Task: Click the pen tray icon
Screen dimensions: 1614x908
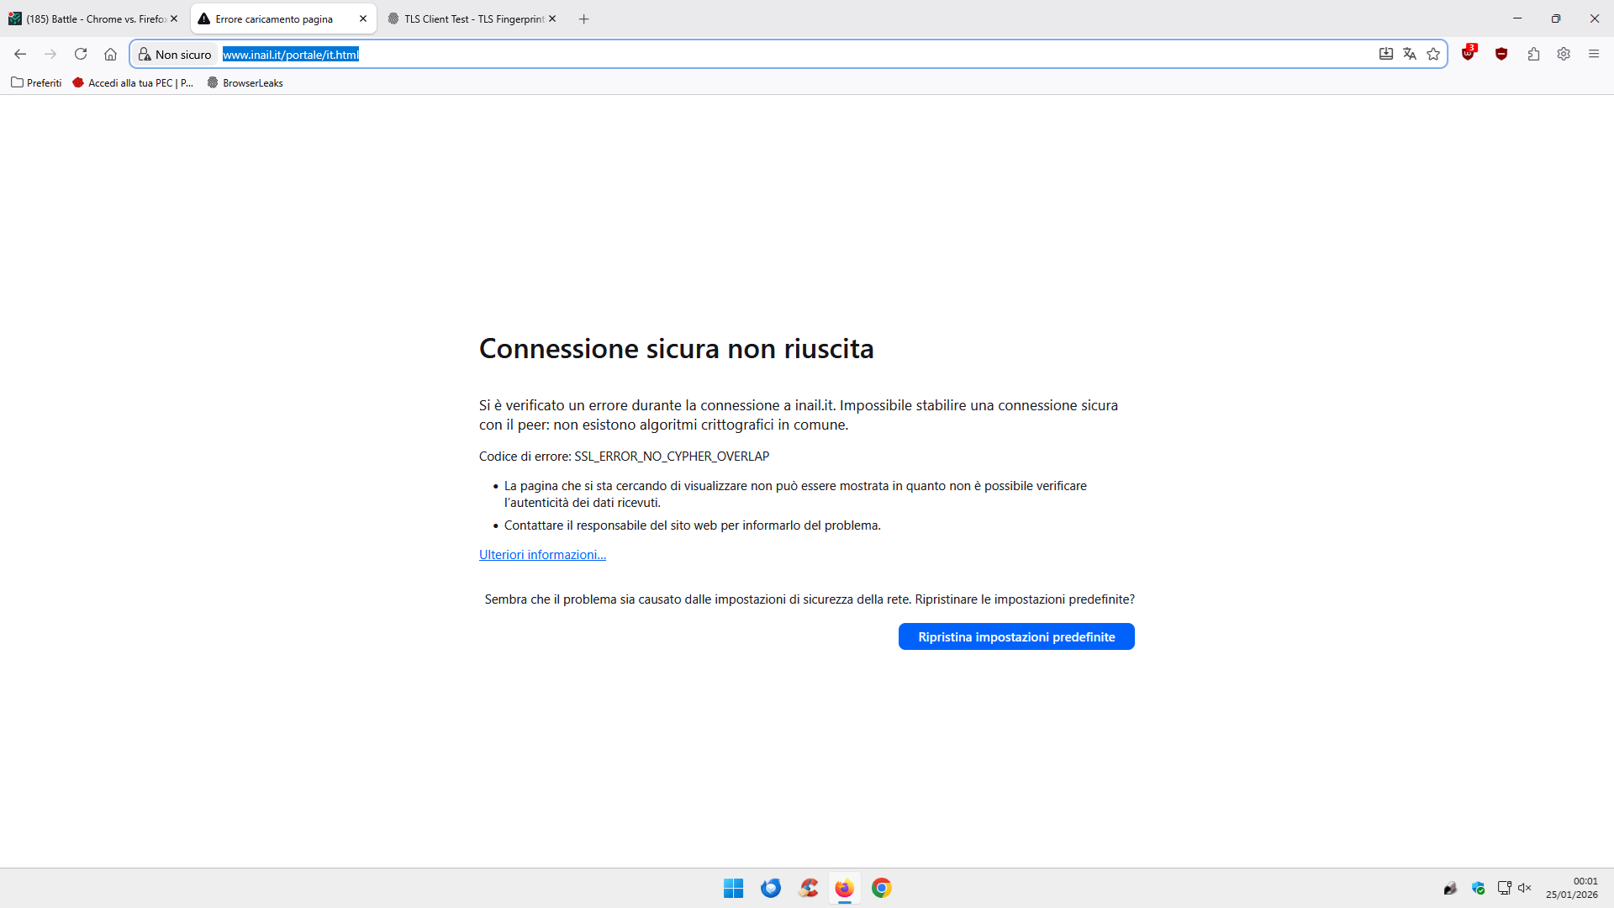Action: pyautogui.click(x=1450, y=888)
